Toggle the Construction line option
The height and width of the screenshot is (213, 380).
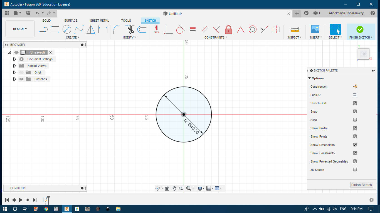[355, 87]
